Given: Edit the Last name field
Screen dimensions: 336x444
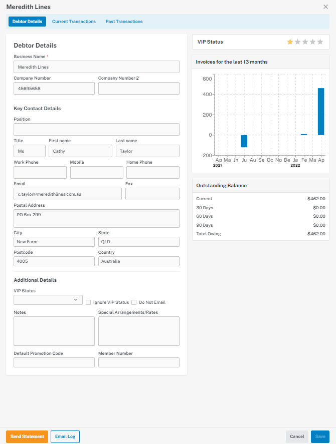Looking at the screenshot, I should [147, 151].
